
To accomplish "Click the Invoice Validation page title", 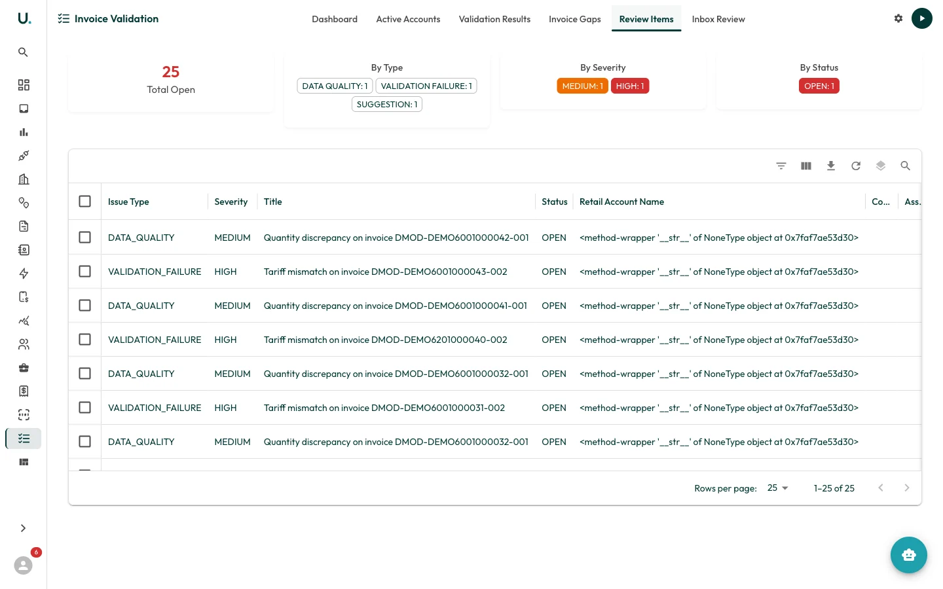I will (117, 19).
